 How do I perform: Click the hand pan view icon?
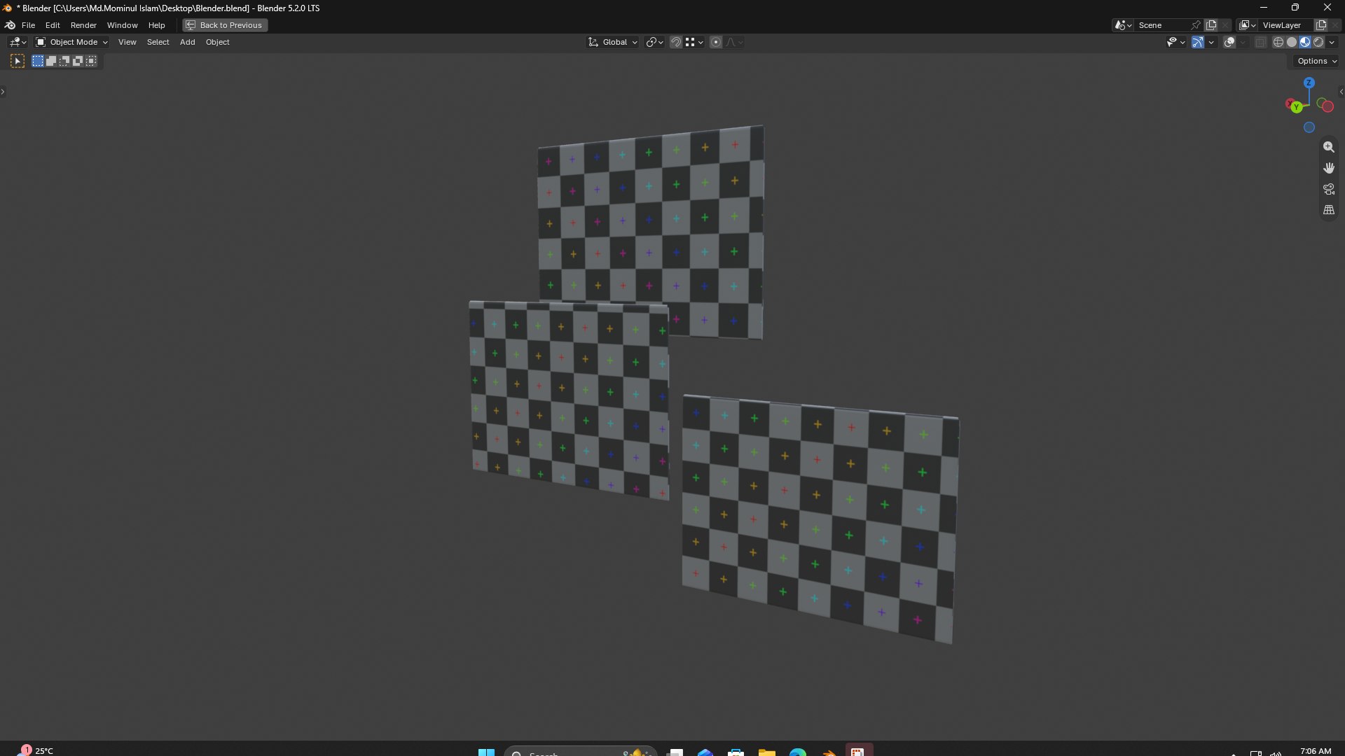(x=1328, y=168)
